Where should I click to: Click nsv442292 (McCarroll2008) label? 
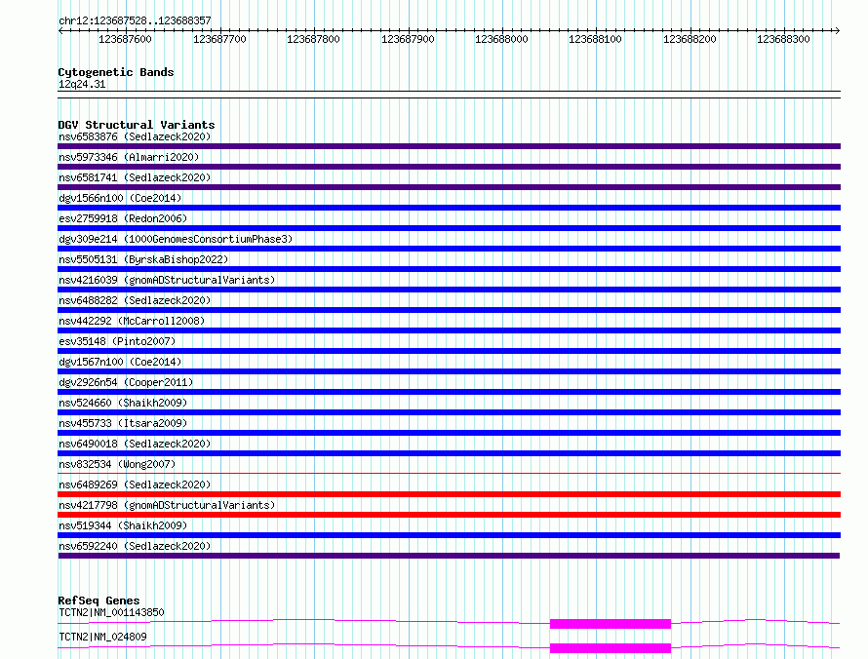[x=132, y=321]
